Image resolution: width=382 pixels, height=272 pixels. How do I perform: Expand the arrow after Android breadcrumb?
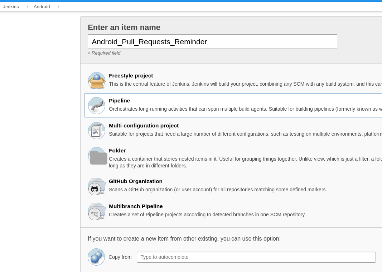[59, 6]
